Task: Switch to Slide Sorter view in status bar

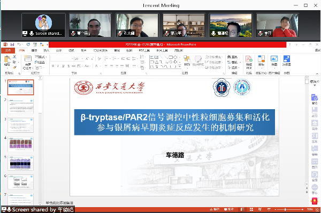Action: point(251,209)
